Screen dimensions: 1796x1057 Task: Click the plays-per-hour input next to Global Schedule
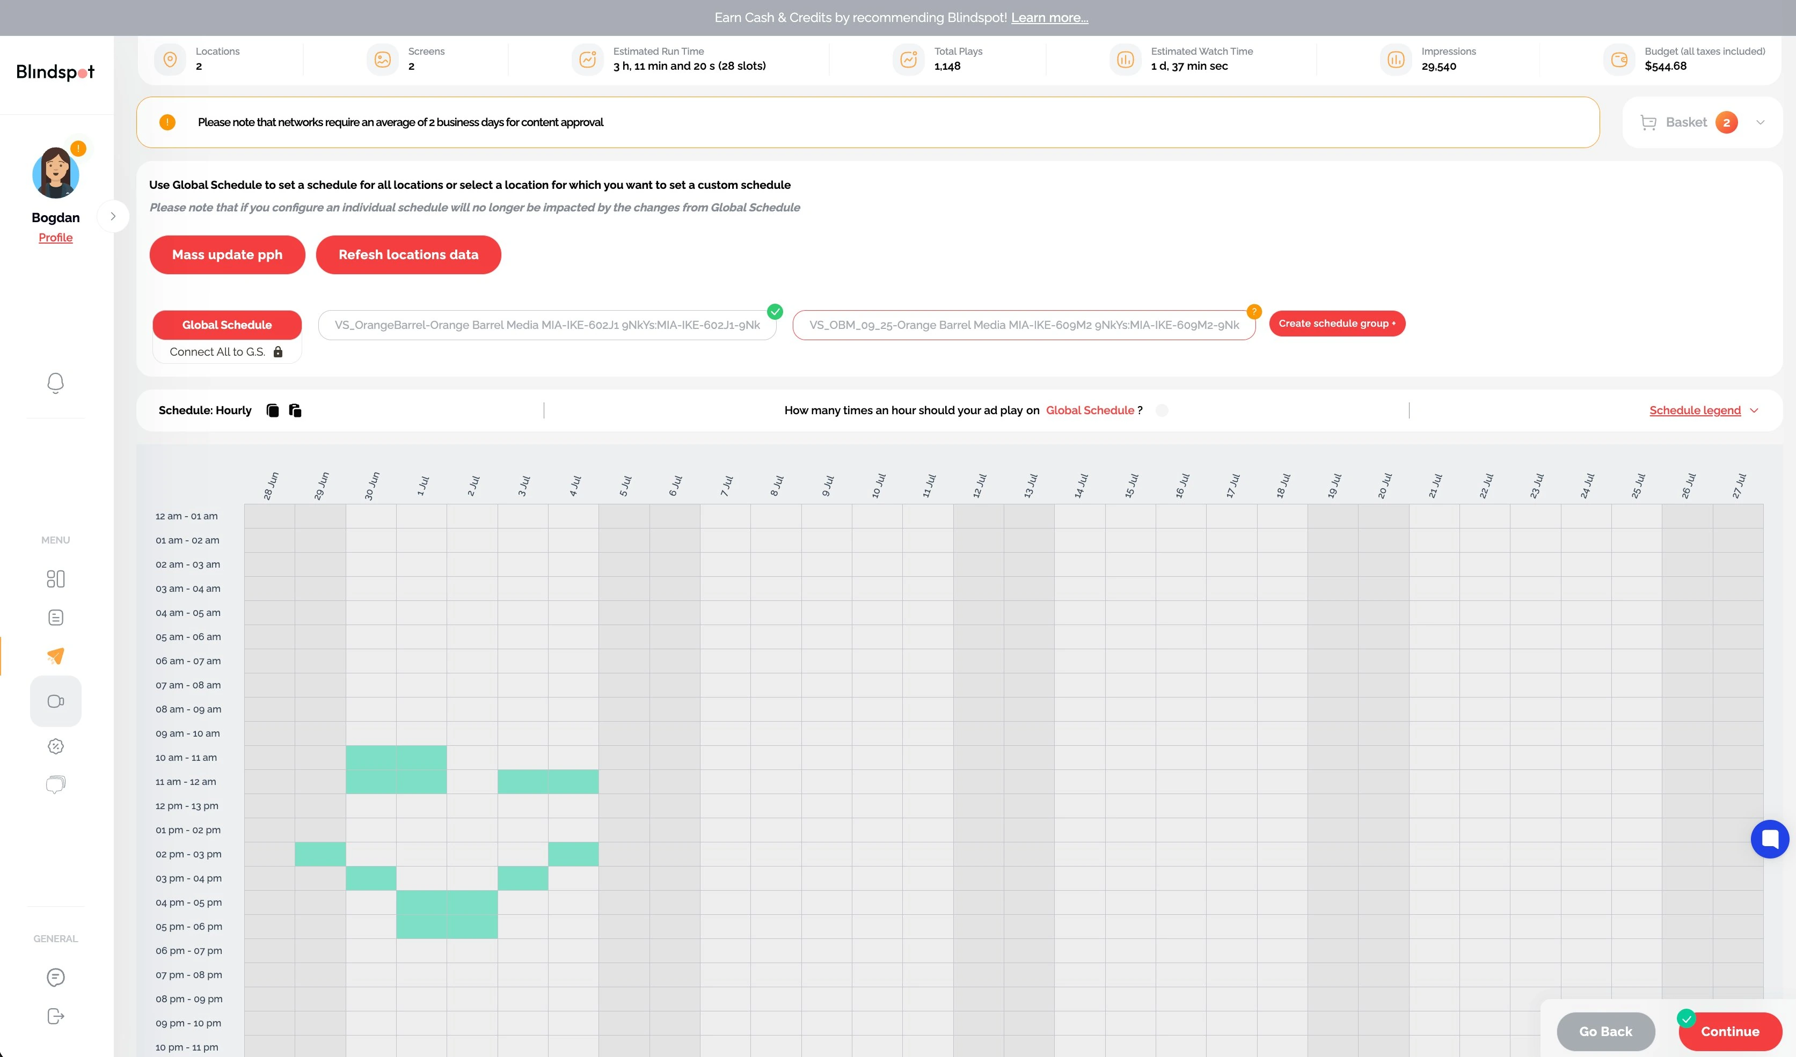click(1162, 411)
